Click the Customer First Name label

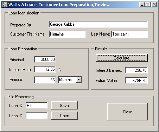(x=28, y=34)
